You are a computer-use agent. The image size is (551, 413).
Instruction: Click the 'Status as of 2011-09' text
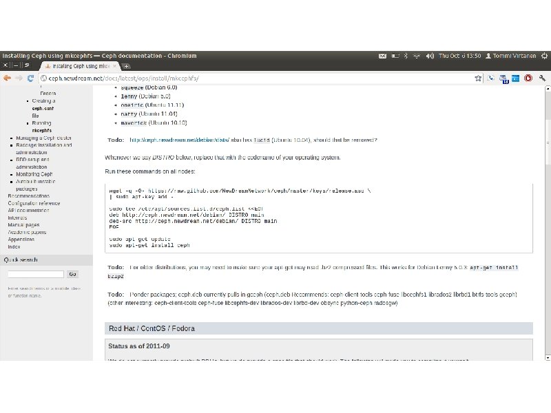[139, 346]
